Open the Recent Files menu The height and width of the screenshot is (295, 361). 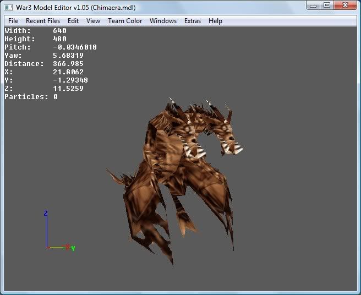tap(43, 21)
